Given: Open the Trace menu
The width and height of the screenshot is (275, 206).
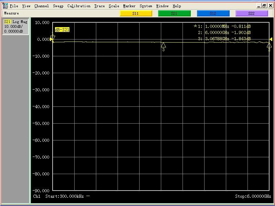Looking at the screenshot, I should (99, 6).
